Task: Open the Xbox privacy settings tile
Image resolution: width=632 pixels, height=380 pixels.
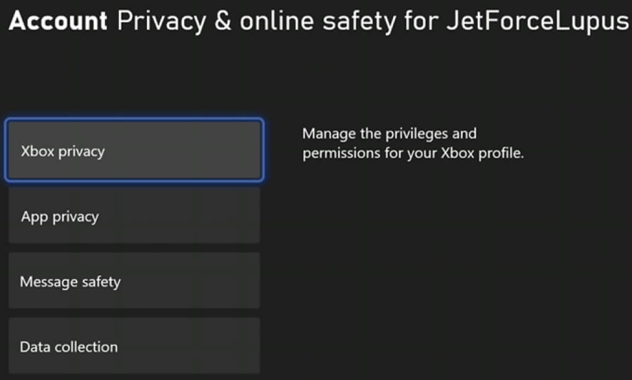Action: click(x=134, y=150)
